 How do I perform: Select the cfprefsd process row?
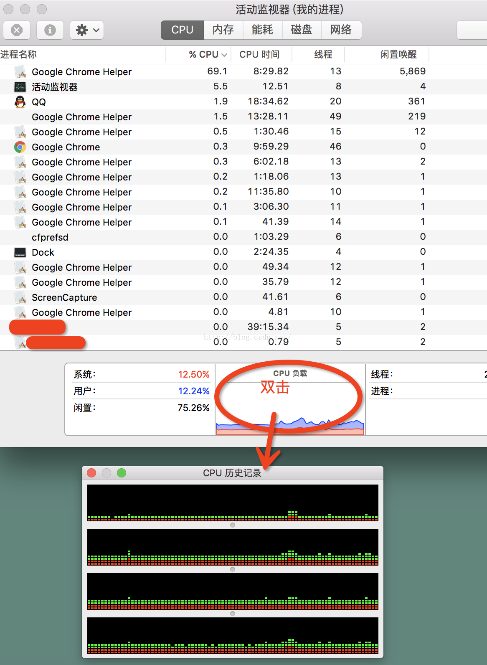(x=243, y=237)
